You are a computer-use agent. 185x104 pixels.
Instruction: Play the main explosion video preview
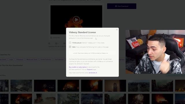pyautogui.click(x=76, y=20)
